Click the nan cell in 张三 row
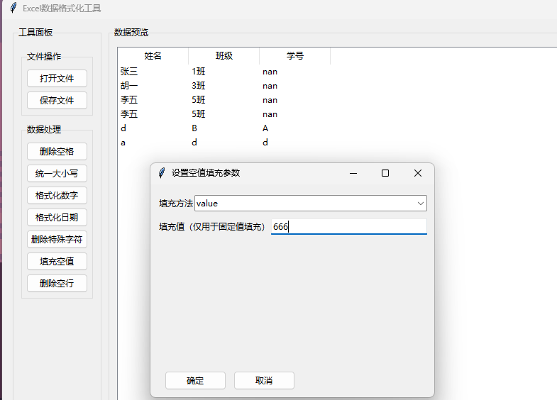 [270, 72]
